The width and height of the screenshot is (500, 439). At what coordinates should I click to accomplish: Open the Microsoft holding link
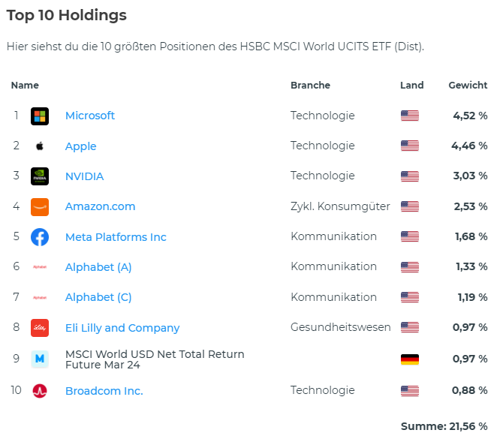[90, 116]
